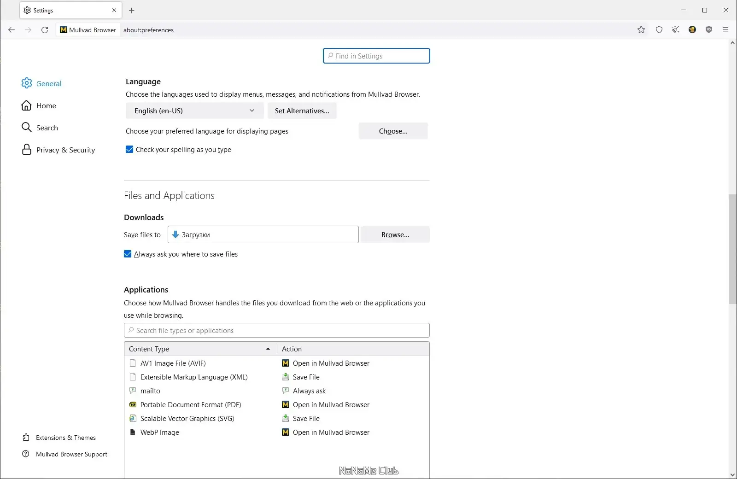
Task: Focus the 'Search file types or applications' field
Action: tap(276, 331)
